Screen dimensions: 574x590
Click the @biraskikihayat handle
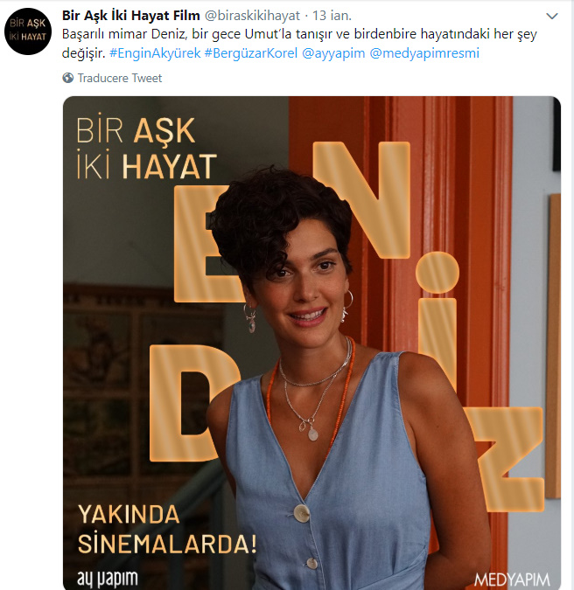click(x=252, y=16)
